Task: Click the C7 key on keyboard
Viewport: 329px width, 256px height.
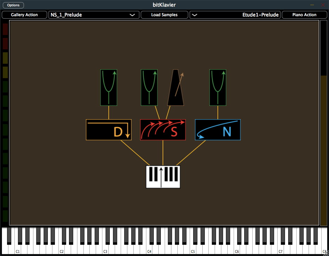Action: coord(281,250)
